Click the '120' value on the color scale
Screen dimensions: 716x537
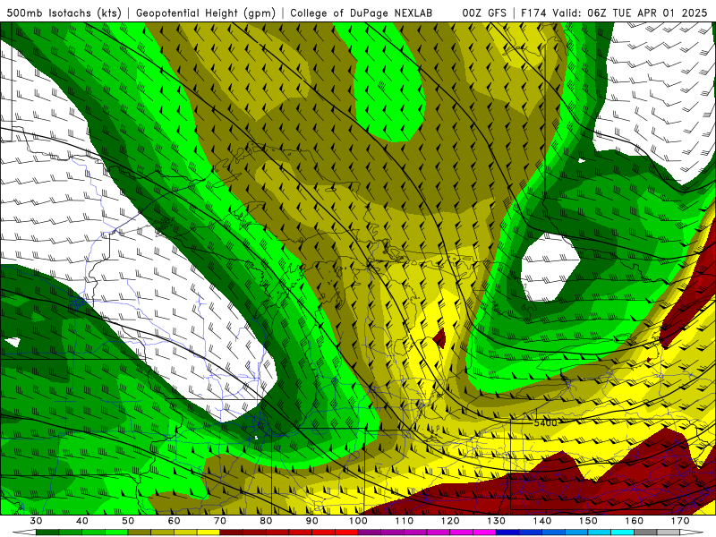point(450,521)
